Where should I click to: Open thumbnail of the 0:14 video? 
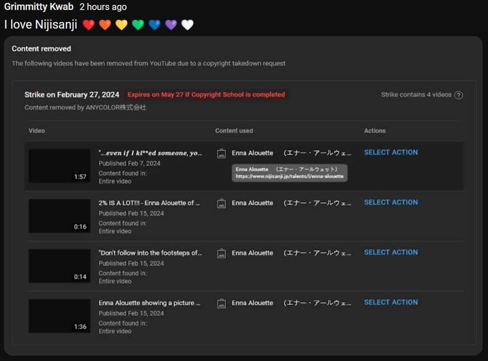(x=60, y=266)
